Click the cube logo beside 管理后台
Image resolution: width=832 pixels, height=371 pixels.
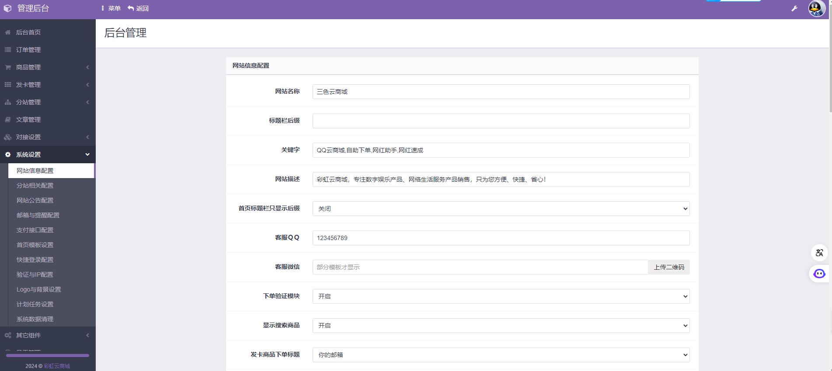tap(8, 9)
